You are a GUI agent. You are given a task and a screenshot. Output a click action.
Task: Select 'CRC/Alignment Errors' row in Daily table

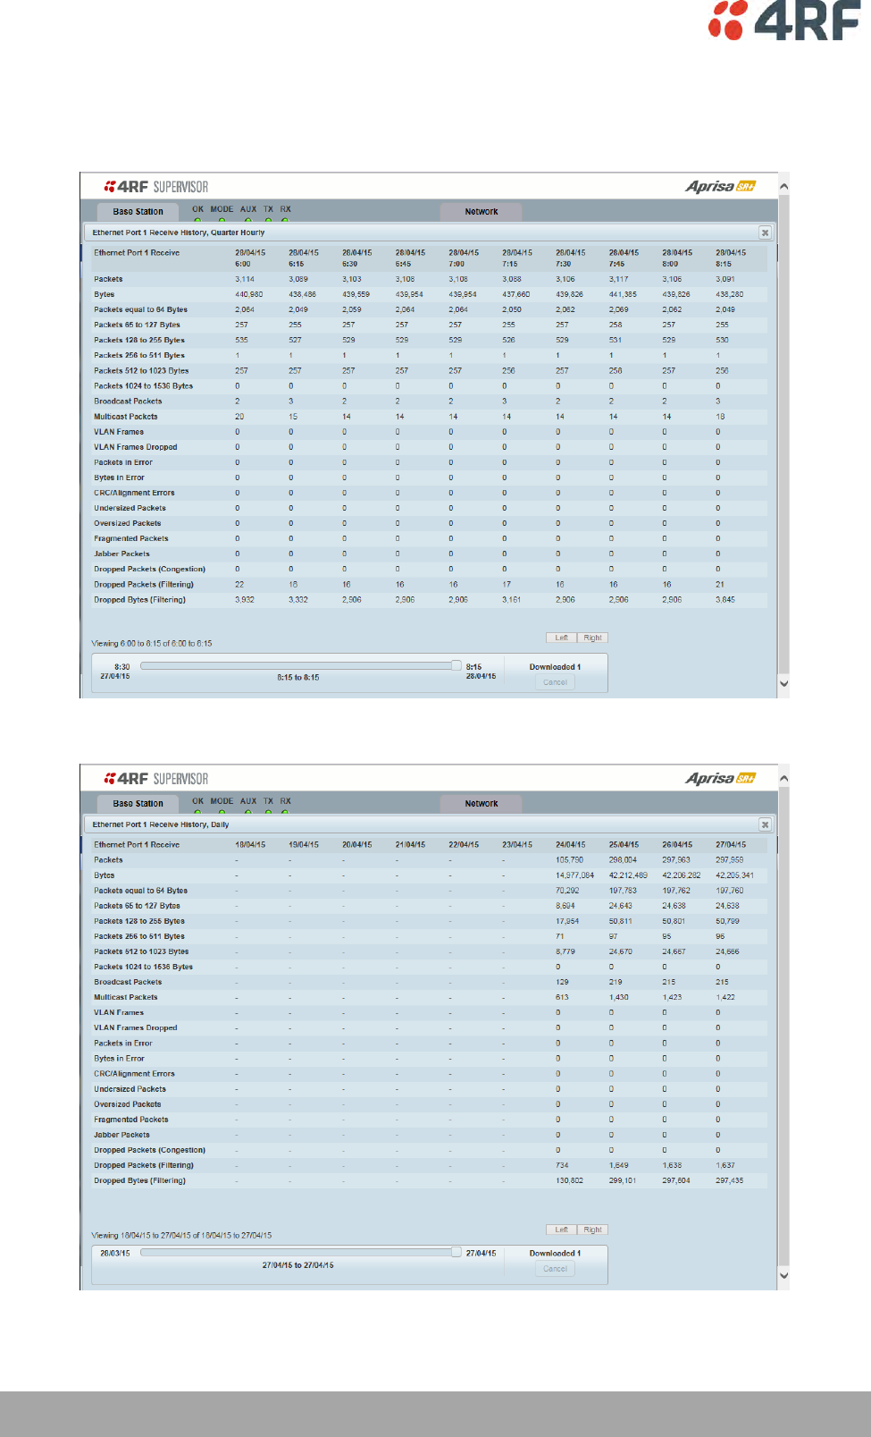[x=430, y=1074]
